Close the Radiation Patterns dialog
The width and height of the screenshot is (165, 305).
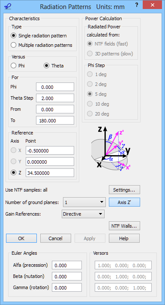click(153, 5)
